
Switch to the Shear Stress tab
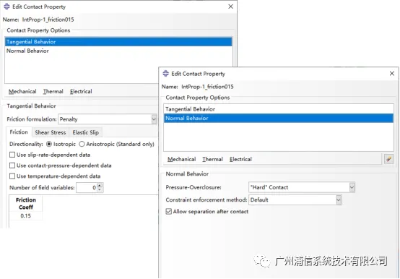click(51, 132)
